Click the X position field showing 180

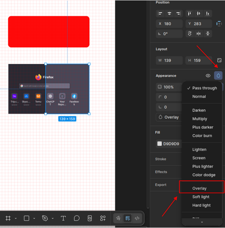point(169,24)
